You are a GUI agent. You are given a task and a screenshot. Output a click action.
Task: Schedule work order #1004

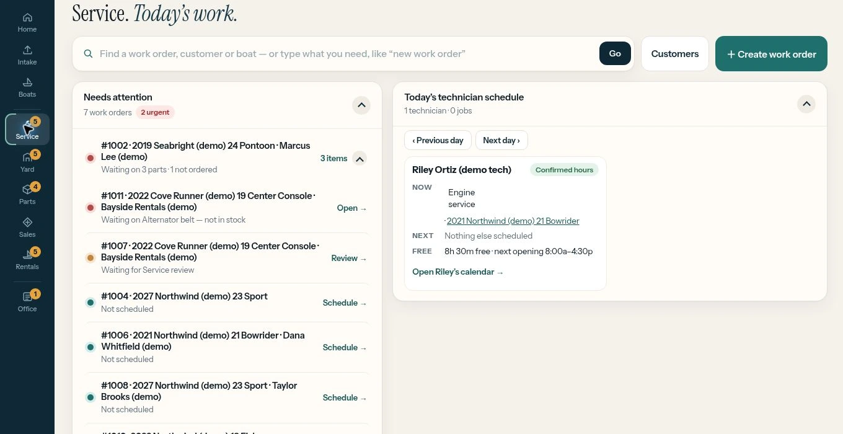[x=345, y=303]
